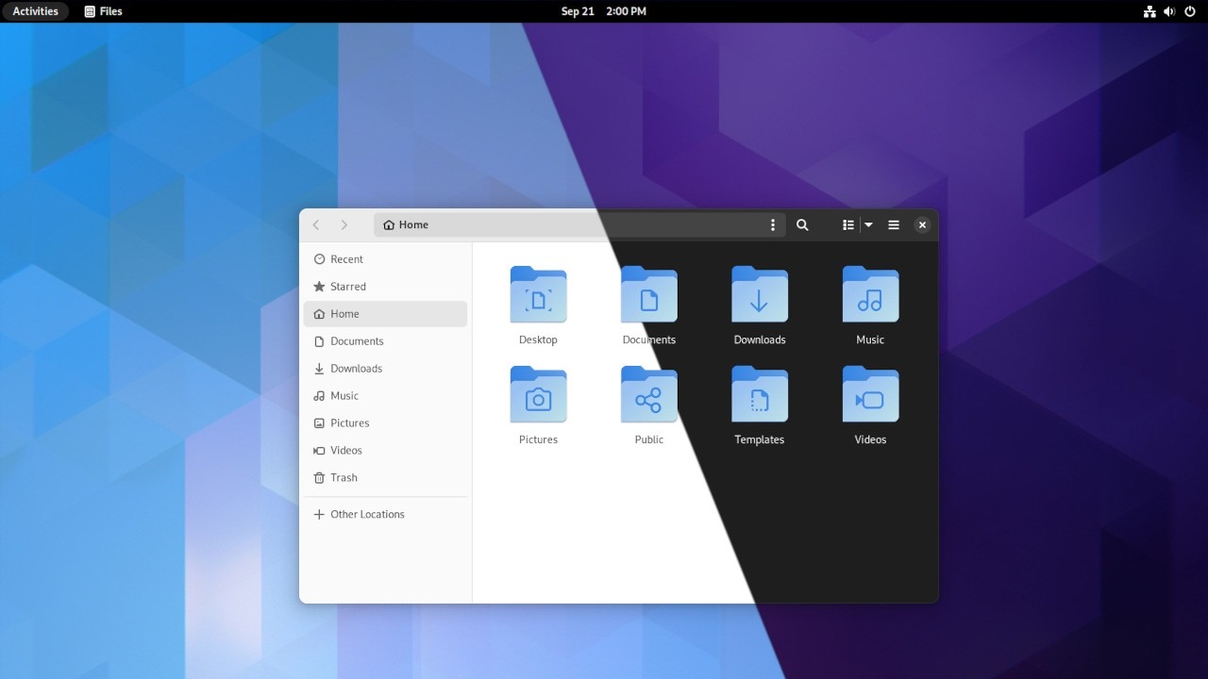The width and height of the screenshot is (1208, 679).
Task: Select Home in the sidebar
Action: tap(385, 314)
